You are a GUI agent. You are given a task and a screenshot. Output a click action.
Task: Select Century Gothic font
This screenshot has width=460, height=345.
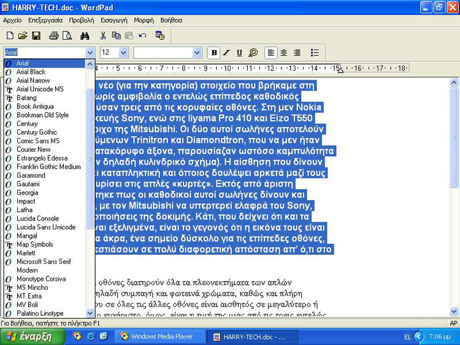pyautogui.click(x=45, y=132)
